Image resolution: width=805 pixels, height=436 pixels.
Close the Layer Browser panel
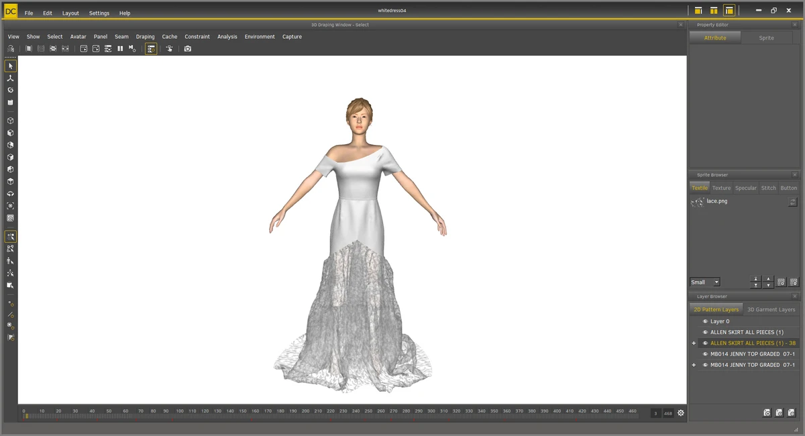pyautogui.click(x=794, y=296)
